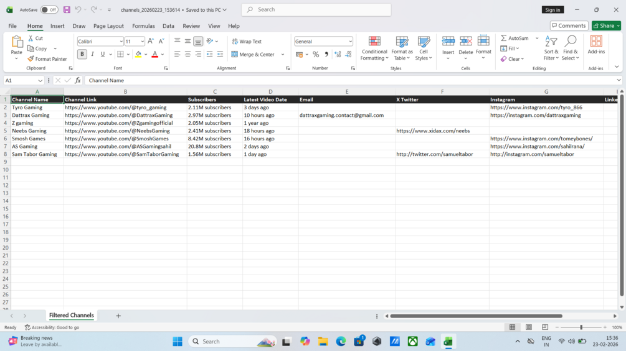Open Add-ins icon

tap(596, 42)
